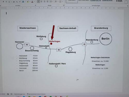This screenshot has height=97, width=129.
Task: Click Textvorhersagen status entry
Action: pyautogui.click(x=20, y=94)
